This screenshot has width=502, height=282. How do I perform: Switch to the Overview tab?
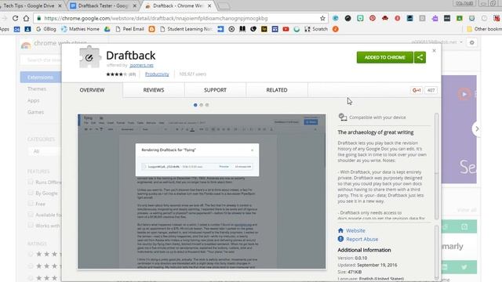(x=92, y=90)
